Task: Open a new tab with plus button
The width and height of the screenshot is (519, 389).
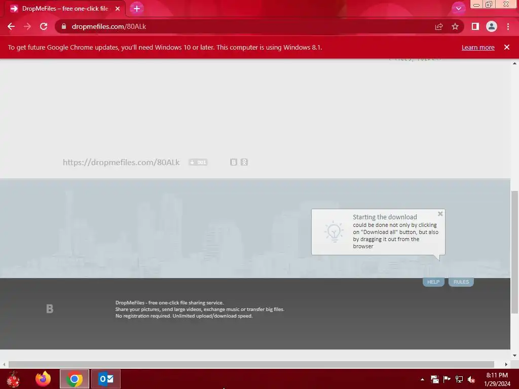Action: (137, 9)
